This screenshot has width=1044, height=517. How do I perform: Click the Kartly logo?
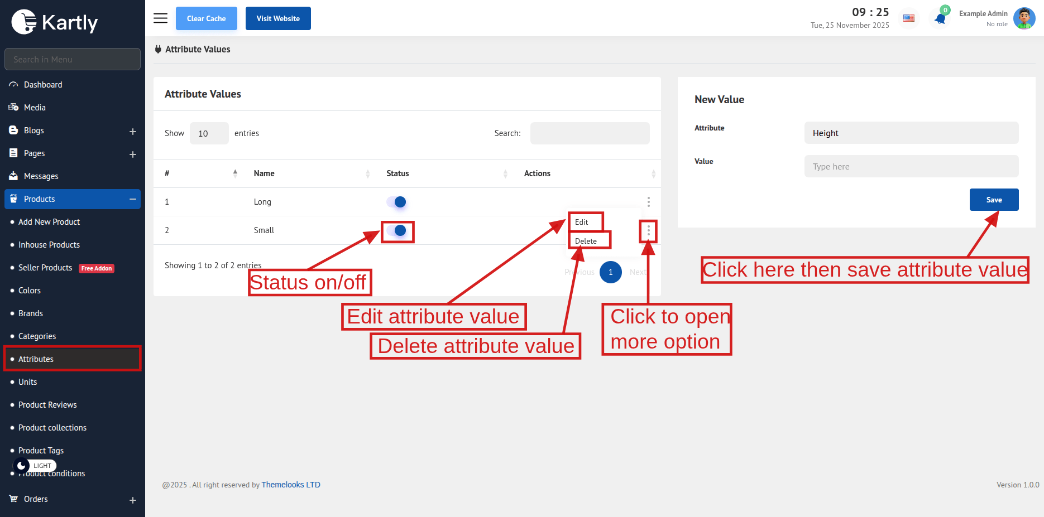click(x=55, y=22)
